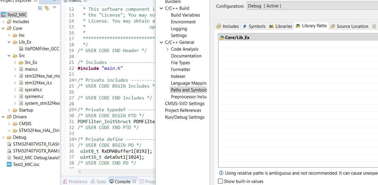The height and width of the screenshot is (185, 378).
Task: Collapse C/C++ General settings node
Action: pos(161,42)
